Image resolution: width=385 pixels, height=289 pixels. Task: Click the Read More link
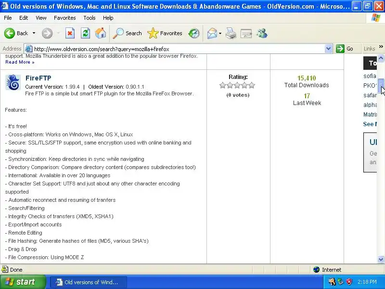pyautogui.click(x=20, y=62)
